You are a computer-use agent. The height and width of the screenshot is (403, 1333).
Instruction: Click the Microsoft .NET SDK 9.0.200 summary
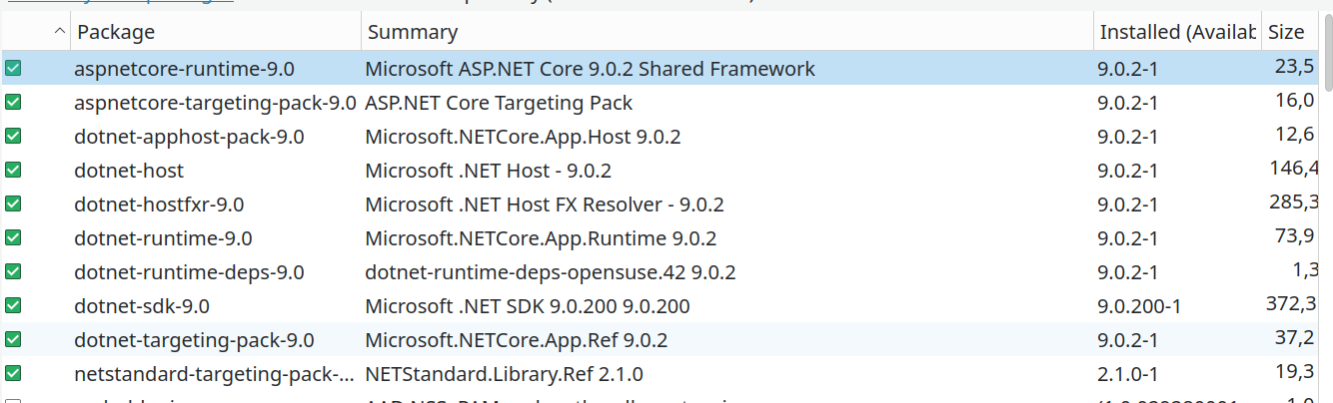(x=528, y=306)
